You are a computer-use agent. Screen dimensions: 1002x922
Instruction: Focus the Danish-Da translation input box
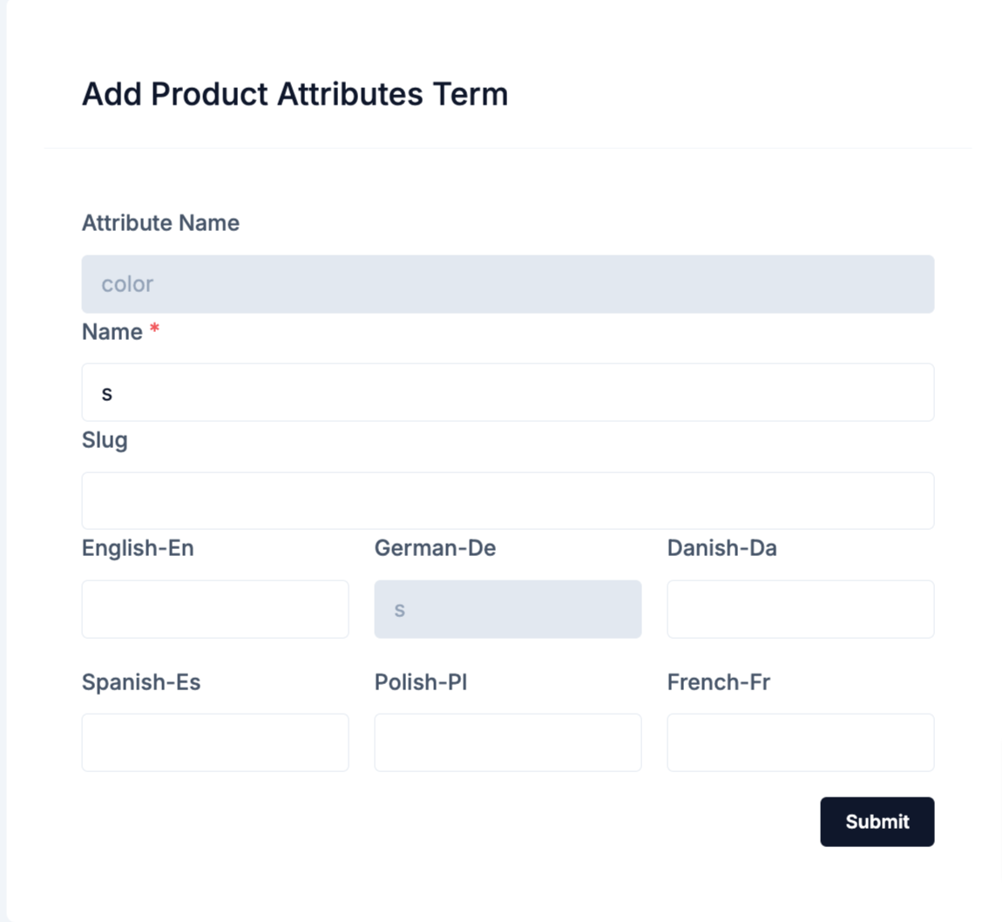(x=801, y=609)
